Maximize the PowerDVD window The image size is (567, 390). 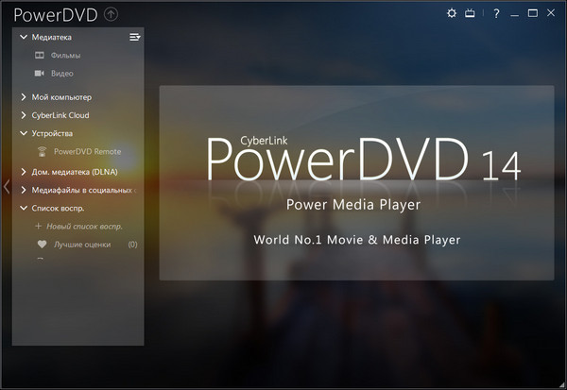[x=533, y=13]
